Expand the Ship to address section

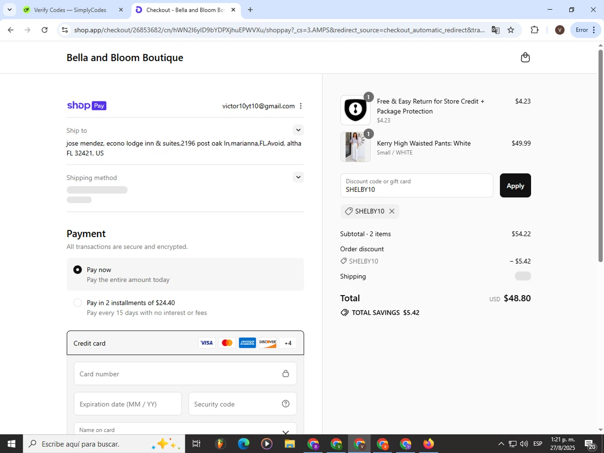tap(298, 130)
